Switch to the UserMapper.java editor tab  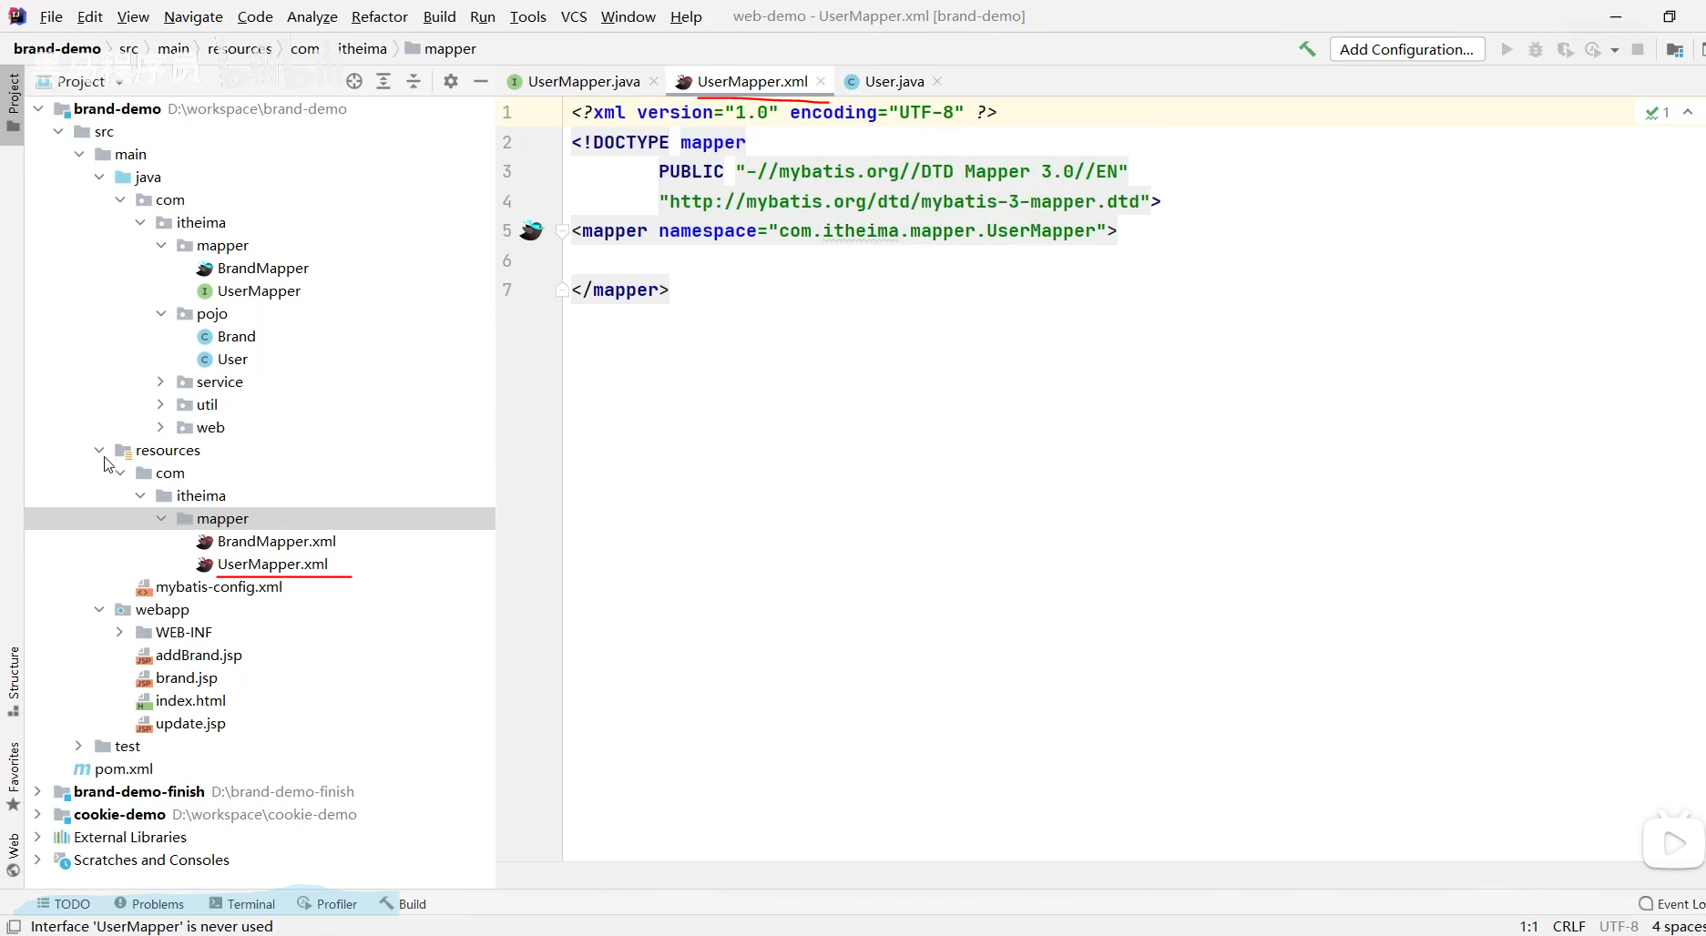[583, 81]
